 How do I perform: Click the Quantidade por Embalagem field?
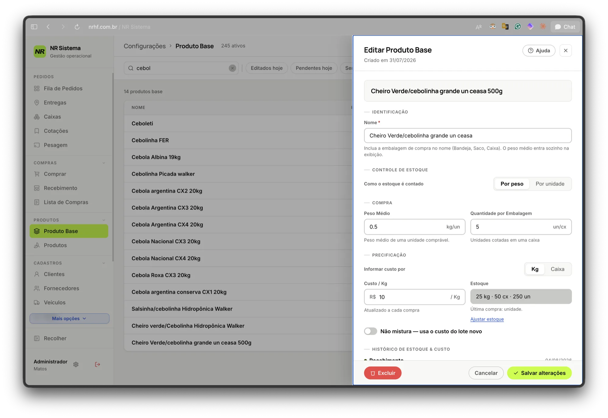pos(521,227)
